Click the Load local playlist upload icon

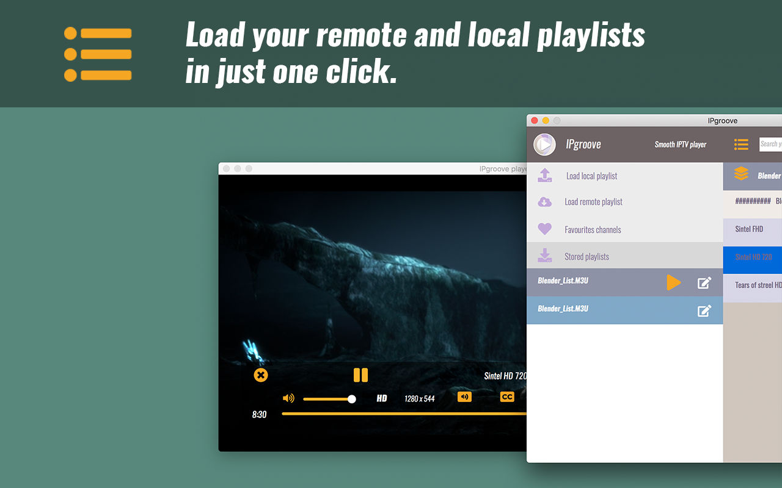tap(545, 176)
